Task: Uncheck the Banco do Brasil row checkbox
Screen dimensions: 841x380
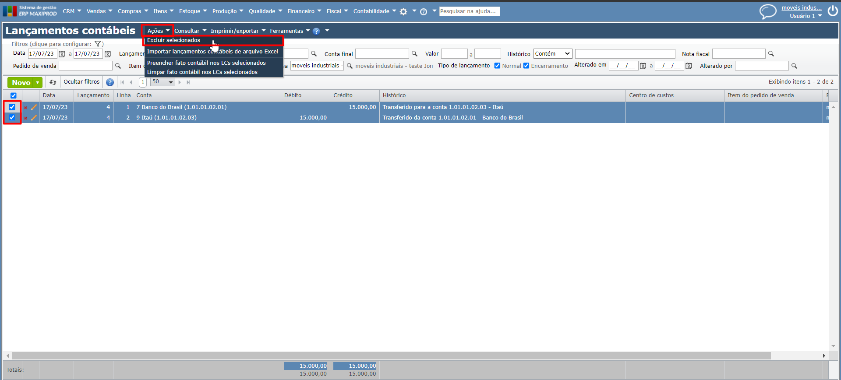Action: [12, 107]
